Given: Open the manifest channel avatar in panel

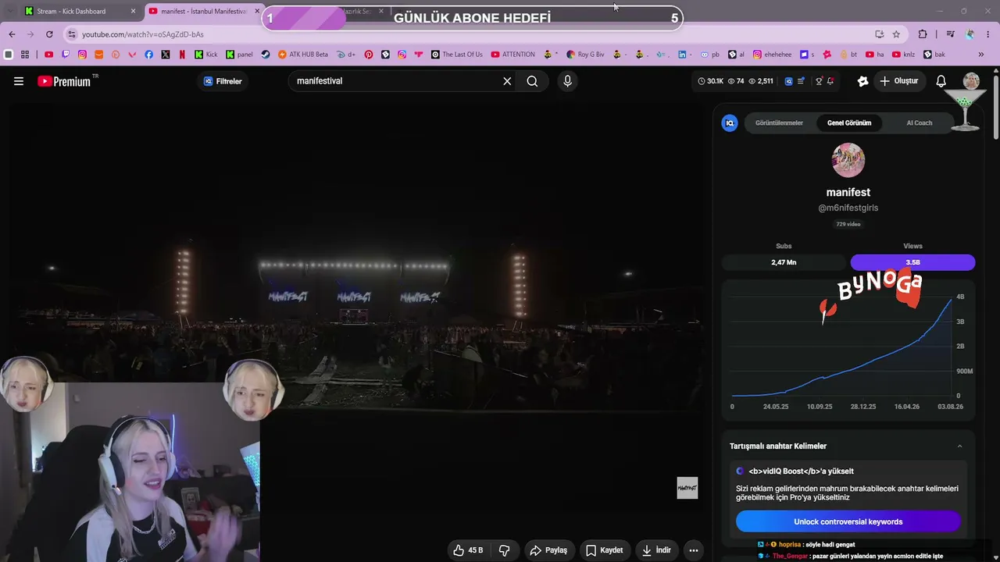Looking at the screenshot, I should (848, 160).
